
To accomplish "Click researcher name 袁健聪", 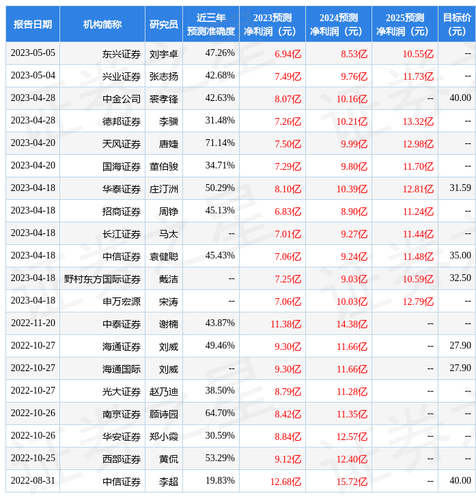I will coord(164,257).
